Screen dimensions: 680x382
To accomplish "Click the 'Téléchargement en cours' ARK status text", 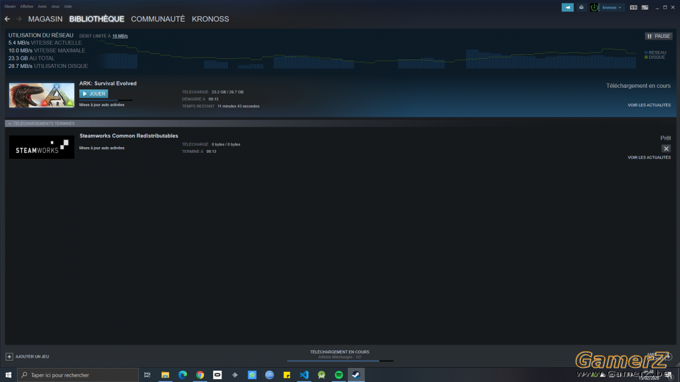I will (638, 86).
